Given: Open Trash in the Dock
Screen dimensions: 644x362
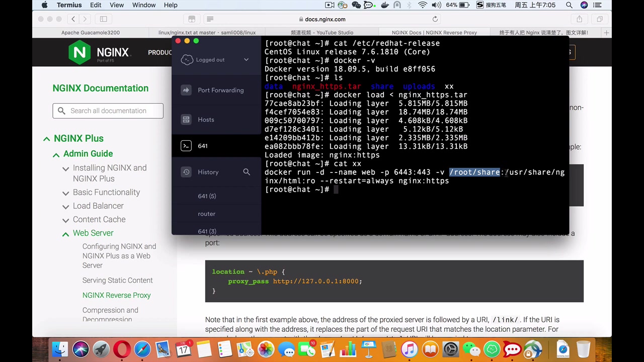Looking at the screenshot, I should (x=583, y=349).
